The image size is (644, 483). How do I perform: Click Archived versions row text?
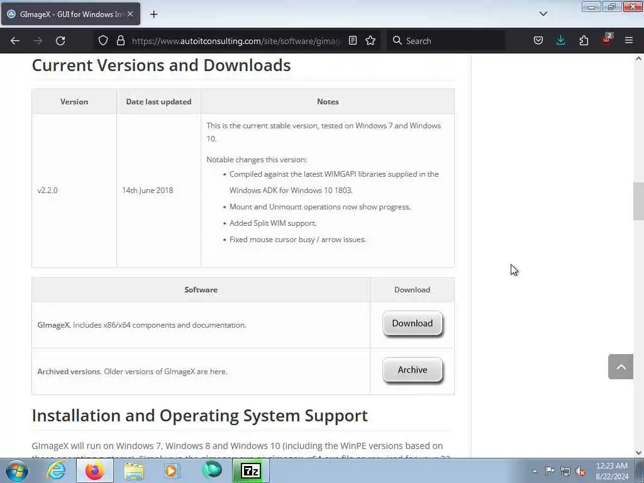132,371
